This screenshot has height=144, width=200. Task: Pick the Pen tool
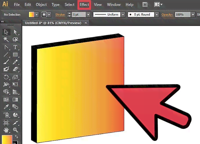click(6, 47)
